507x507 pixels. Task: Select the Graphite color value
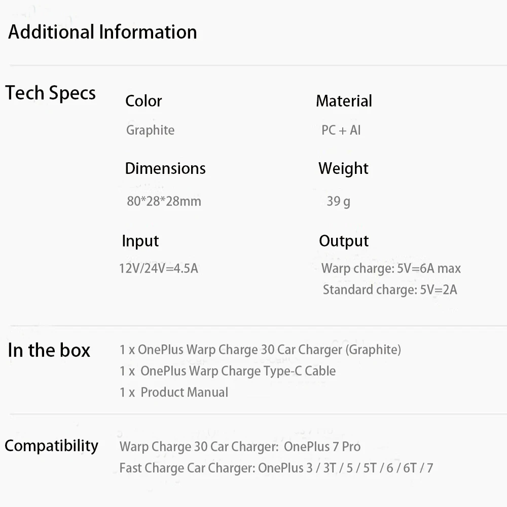tap(150, 130)
